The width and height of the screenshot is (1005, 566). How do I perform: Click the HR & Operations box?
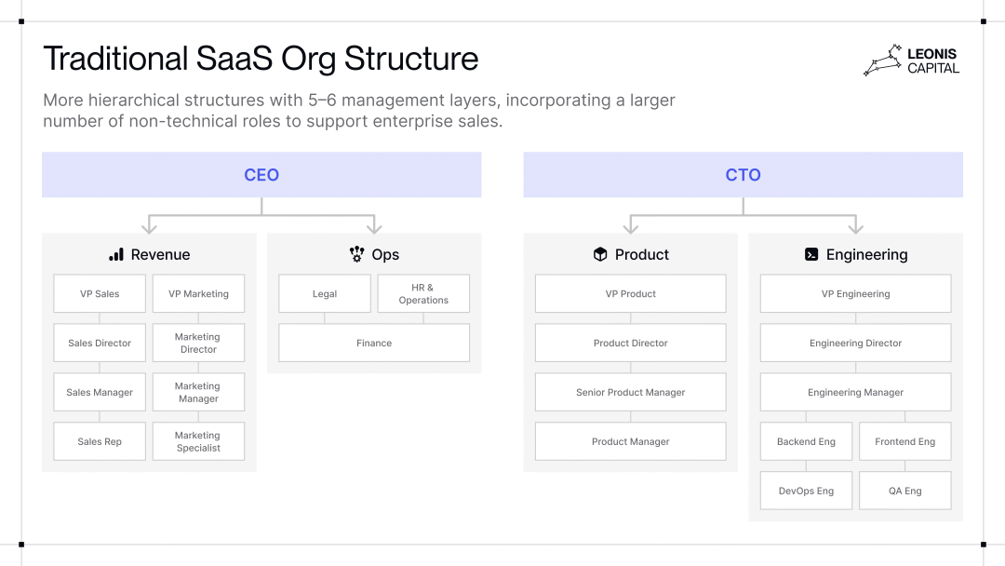[423, 294]
